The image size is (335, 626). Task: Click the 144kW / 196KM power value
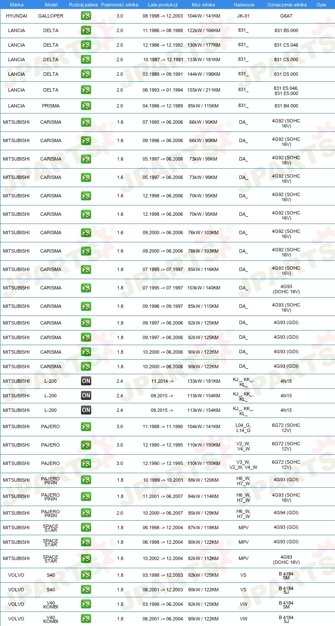204,74
